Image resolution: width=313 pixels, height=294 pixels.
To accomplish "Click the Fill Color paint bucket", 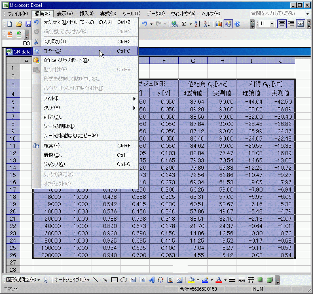I will coord(192,280).
